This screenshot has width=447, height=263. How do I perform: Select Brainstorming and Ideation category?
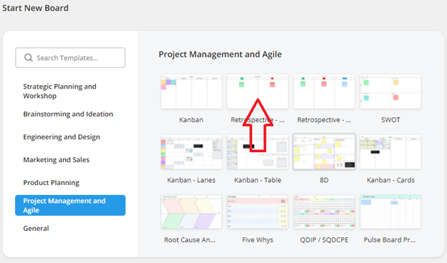68,114
